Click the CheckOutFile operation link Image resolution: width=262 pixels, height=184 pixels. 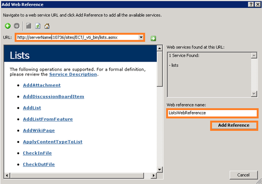pyautogui.click(x=39, y=164)
